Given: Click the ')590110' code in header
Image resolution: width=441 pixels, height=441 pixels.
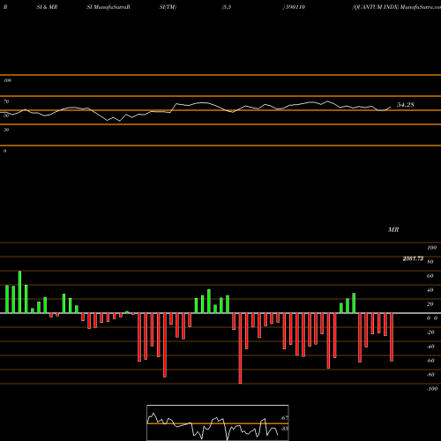Looking at the screenshot, I should (x=294, y=7).
